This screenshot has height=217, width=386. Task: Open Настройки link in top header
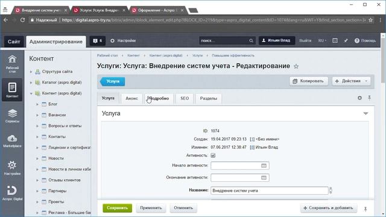[123, 40]
